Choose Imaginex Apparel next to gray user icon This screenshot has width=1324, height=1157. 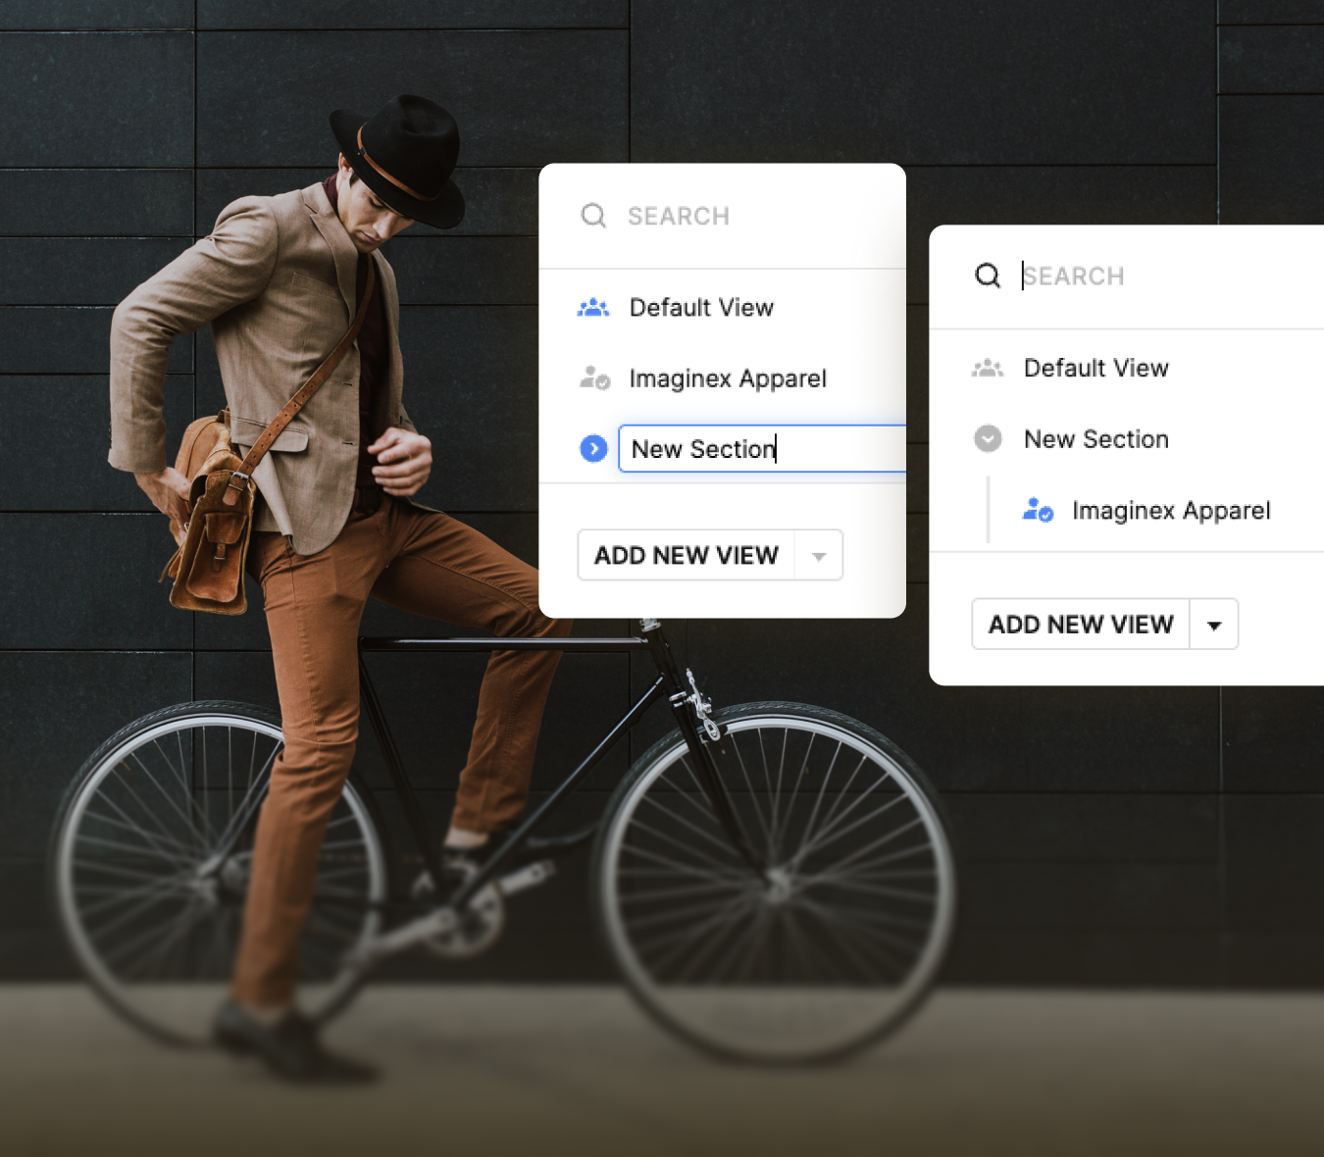coord(728,378)
